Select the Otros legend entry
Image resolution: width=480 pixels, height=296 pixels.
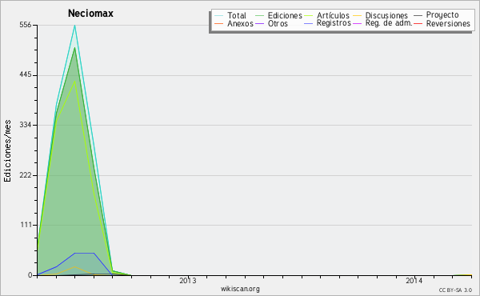coord(278,23)
